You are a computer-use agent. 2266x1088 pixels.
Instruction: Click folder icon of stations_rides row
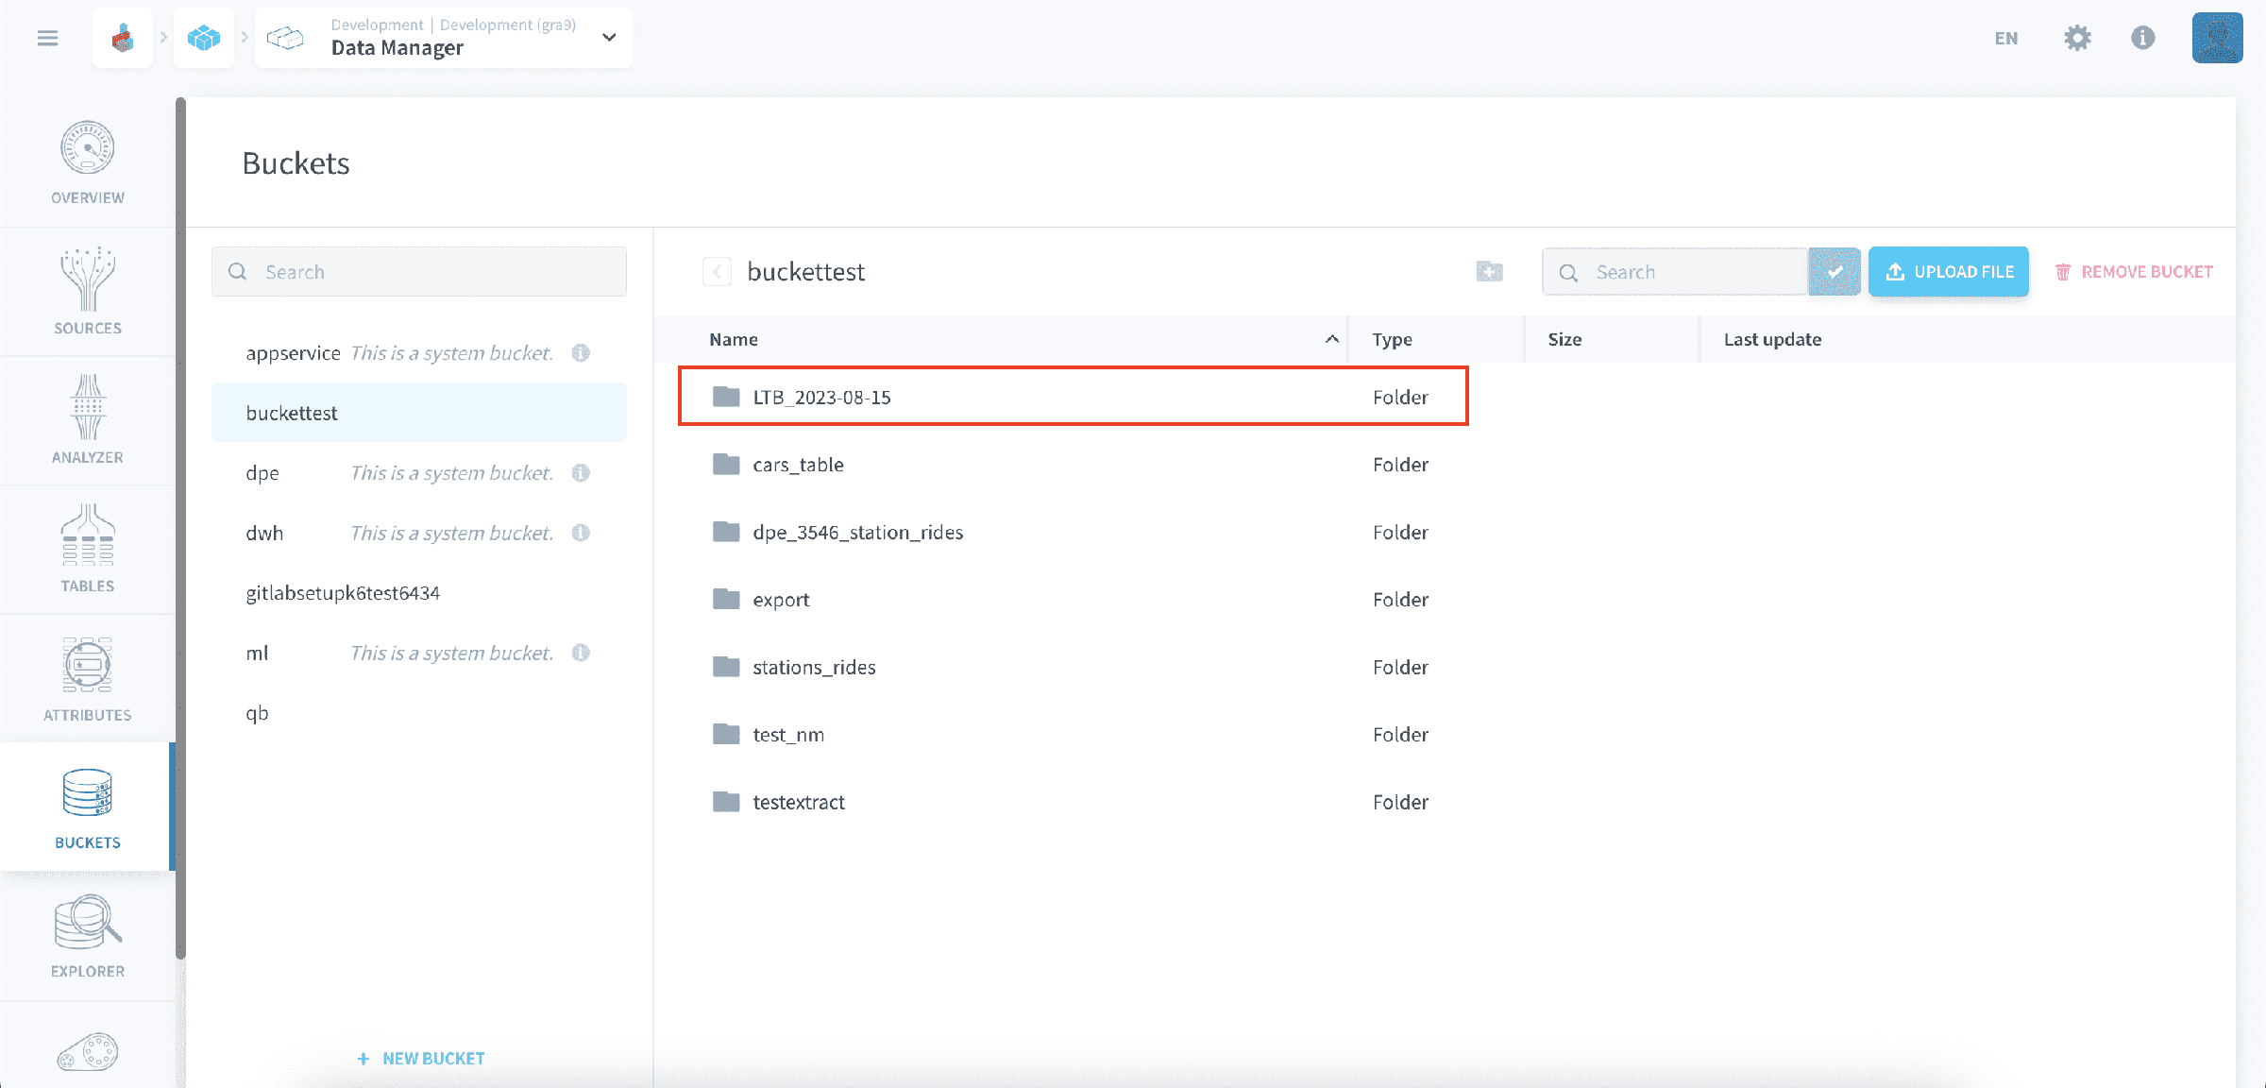726,666
